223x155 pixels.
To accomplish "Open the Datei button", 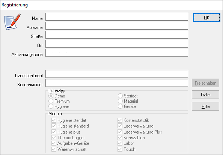I will coord(205,94).
